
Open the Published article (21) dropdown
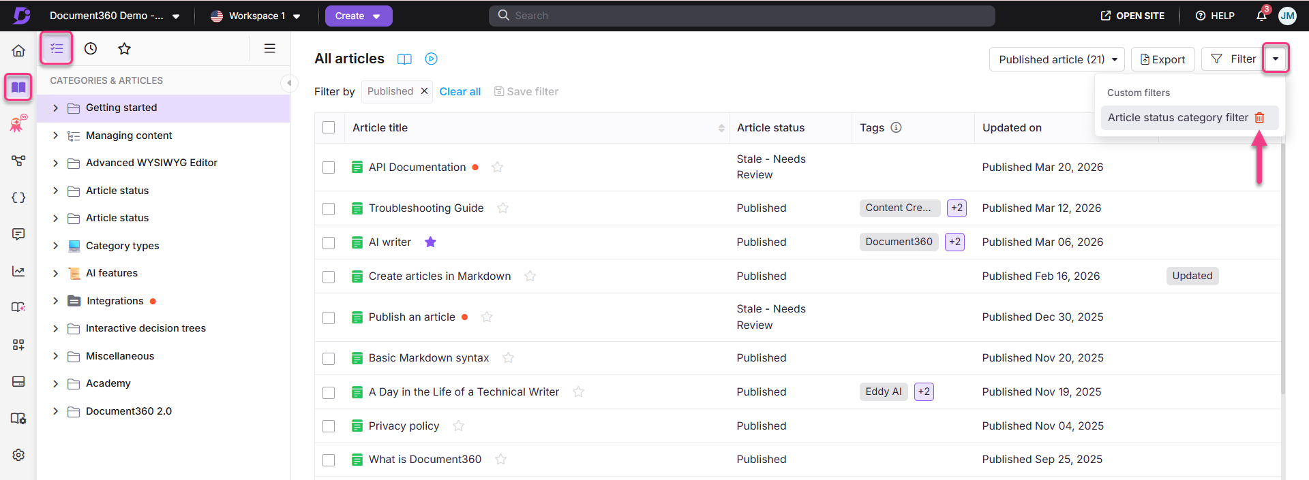coord(1057,59)
